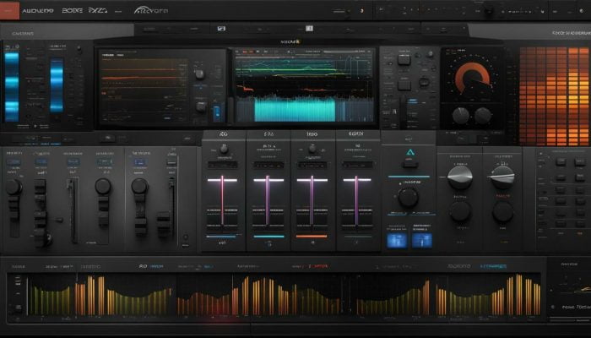
Task: Click the fader in orange-strip channel
Action: [312, 200]
